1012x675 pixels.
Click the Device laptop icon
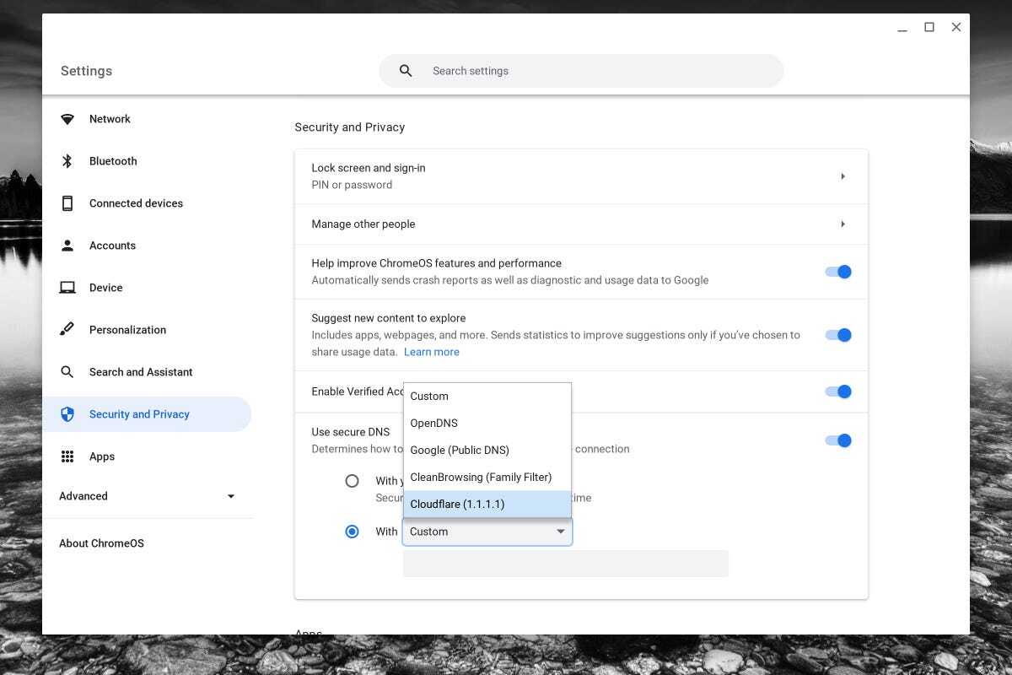coord(67,288)
